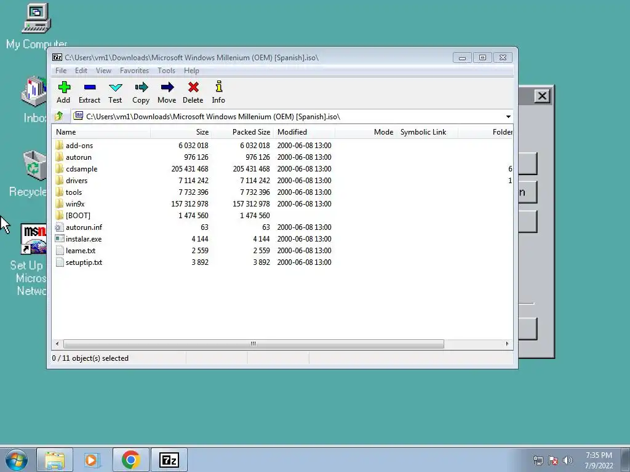Select the leame.txt file icon

60,251
